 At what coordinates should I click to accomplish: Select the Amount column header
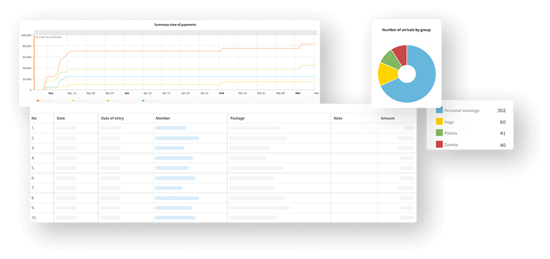(388, 118)
